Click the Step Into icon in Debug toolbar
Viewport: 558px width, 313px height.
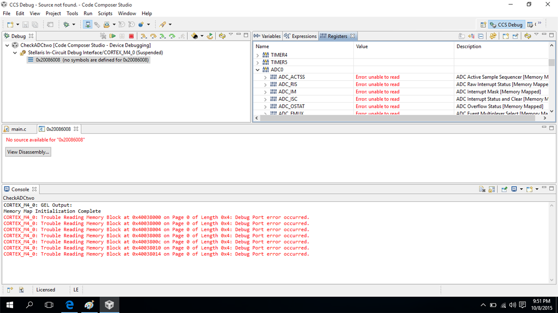(x=143, y=36)
